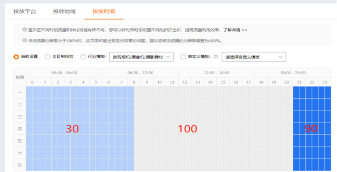
Task: Click the chevron arrow in the 请选择自定义模板 dropdown
Action: 281,57
